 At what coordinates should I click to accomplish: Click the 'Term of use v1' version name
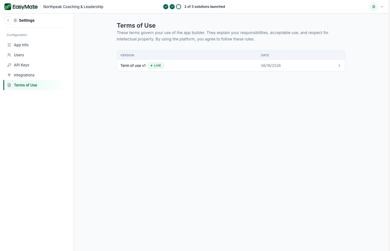tap(133, 66)
